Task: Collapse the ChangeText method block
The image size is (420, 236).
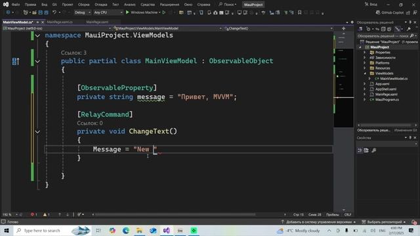Action: pyautogui.click(x=37, y=132)
